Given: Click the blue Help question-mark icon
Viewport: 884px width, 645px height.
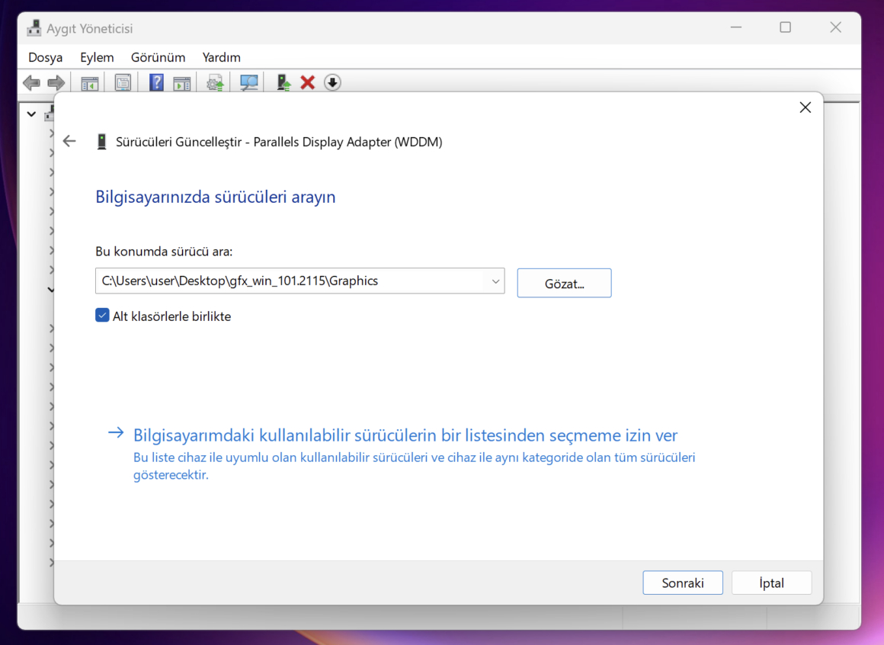Looking at the screenshot, I should pos(156,82).
